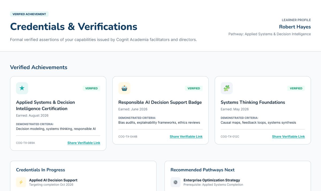This screenshot has width=321, height=191.
Task: Click Earned: June 2026 date
Action: (133, 109)
